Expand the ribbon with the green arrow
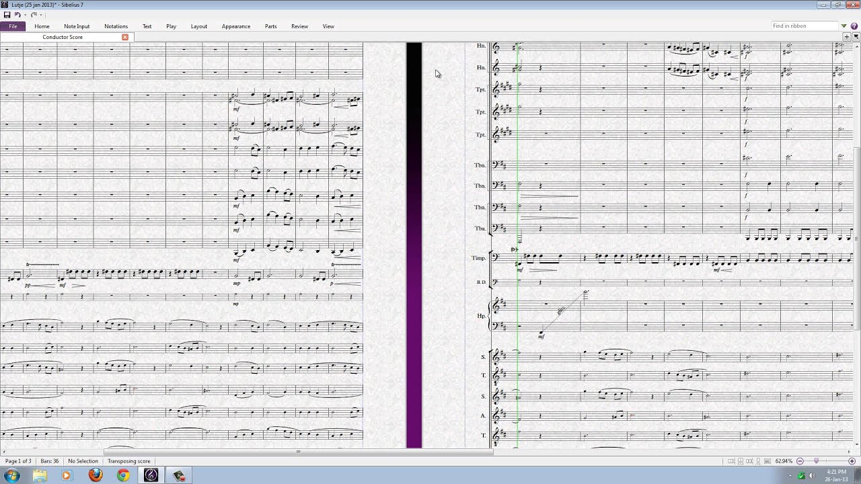Viewport: 861px width, 484px height. coord(844,26)
